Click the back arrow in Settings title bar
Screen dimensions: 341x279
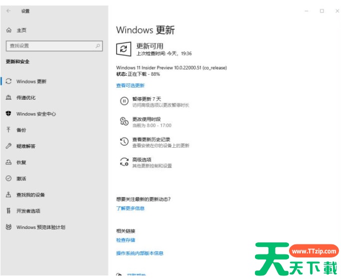click(x=8, y=11)
